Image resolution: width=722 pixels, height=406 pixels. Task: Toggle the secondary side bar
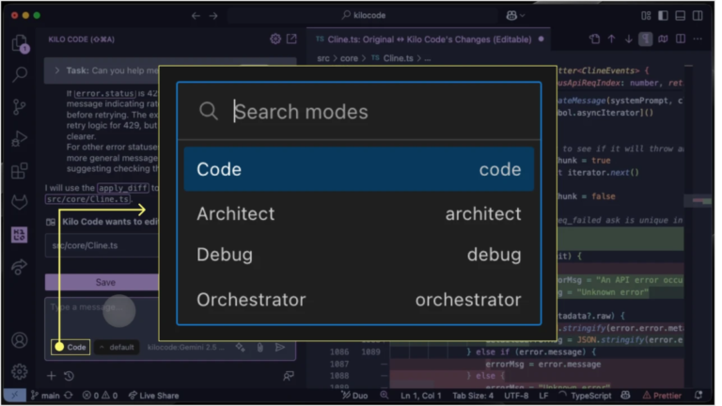tap(698, 16)
